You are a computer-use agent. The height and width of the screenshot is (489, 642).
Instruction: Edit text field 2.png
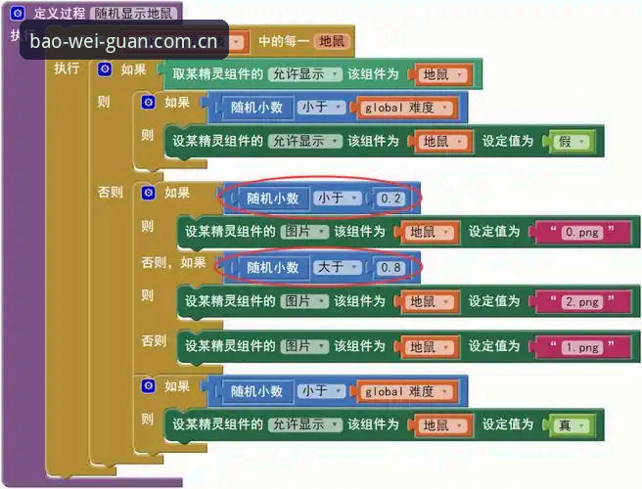582,302
